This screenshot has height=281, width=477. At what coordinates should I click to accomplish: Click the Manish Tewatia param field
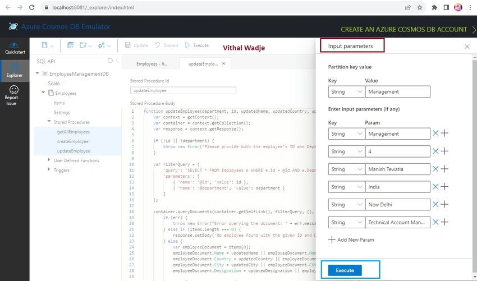coord(398,169)
